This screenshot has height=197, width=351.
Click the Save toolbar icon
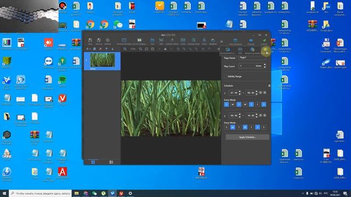click(x=90, y=41)
